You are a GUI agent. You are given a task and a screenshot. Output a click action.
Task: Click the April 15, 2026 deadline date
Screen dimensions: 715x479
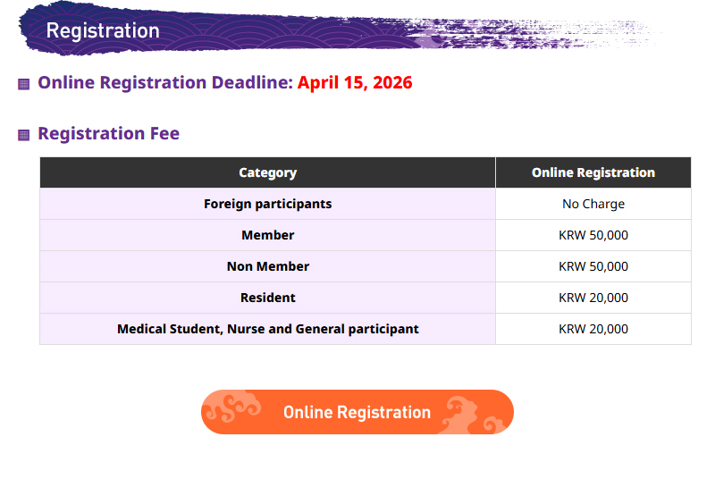tap(355, 83)
